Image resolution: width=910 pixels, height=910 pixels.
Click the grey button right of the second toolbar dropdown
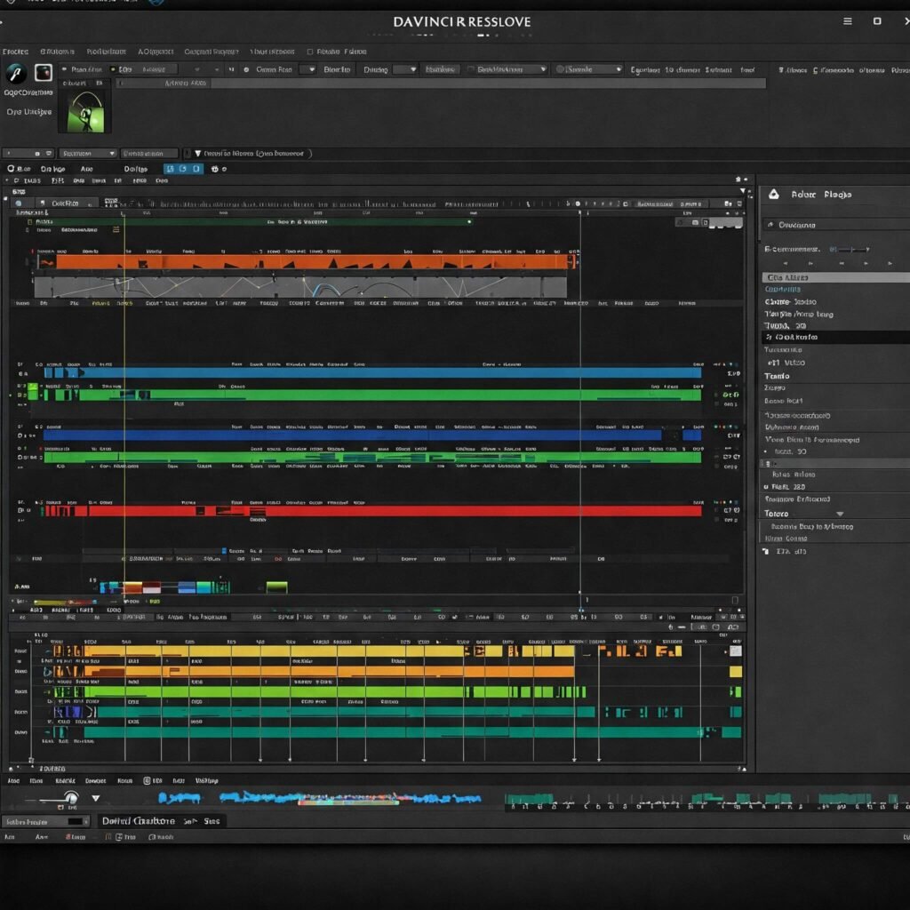click(x=440, y=69)
